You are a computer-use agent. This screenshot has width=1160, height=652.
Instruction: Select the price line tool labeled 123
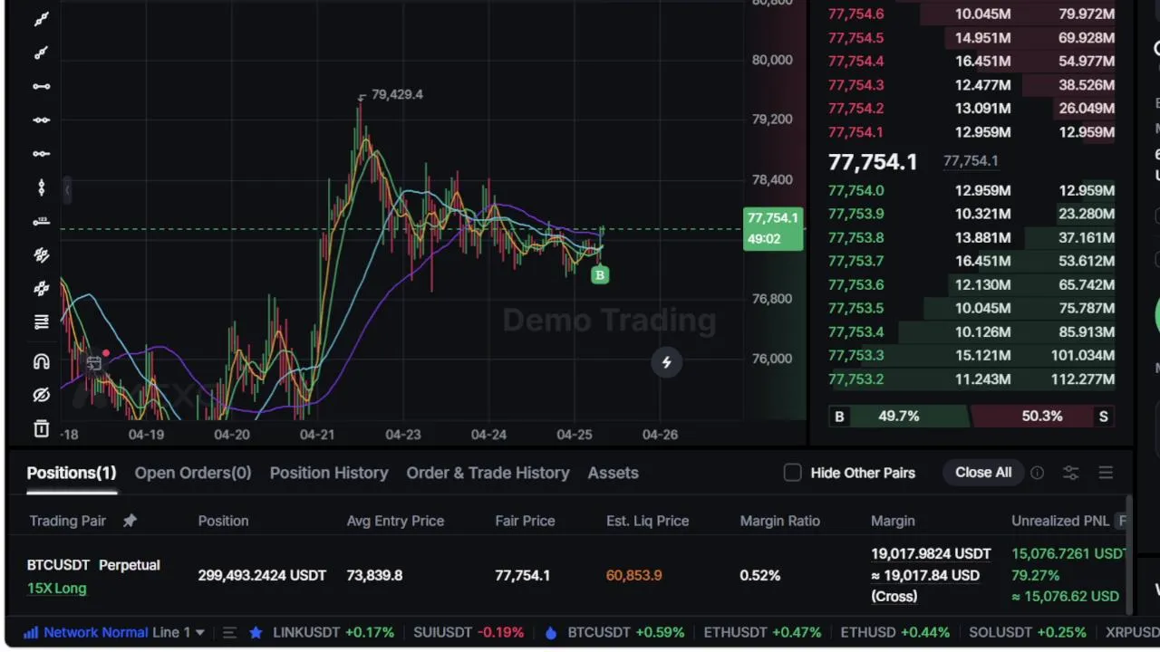pos(41,221)
